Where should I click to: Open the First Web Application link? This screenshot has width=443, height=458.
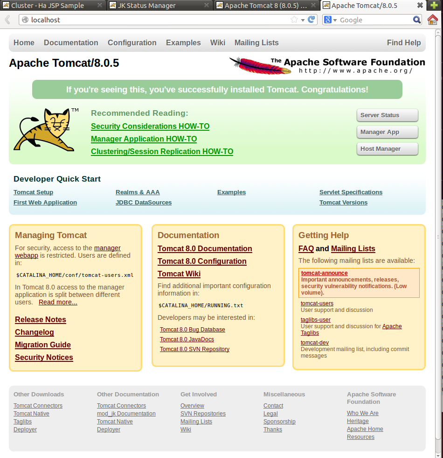pyautogui.click(x=45, y=203)
